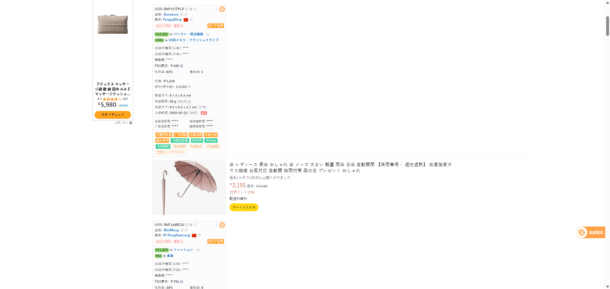
Task: Open the three-dot menu on the B0F149NC3J card
Action: pyautogui.click(x=216, y=225)
